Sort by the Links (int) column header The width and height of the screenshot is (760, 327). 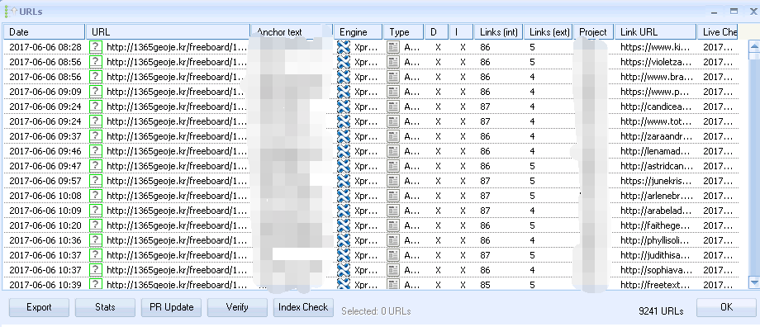(499, 32)
